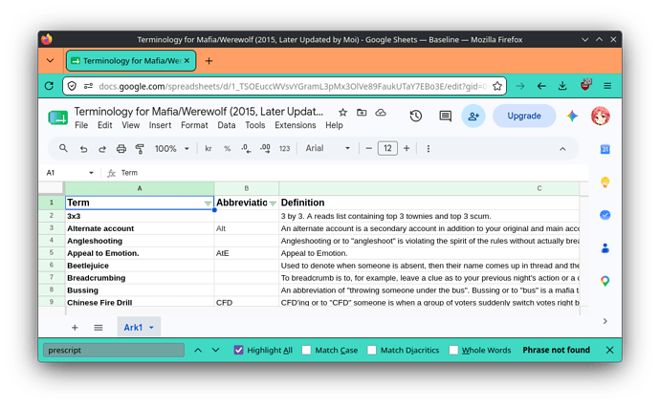Open the comments panel icon

point(445,116)
